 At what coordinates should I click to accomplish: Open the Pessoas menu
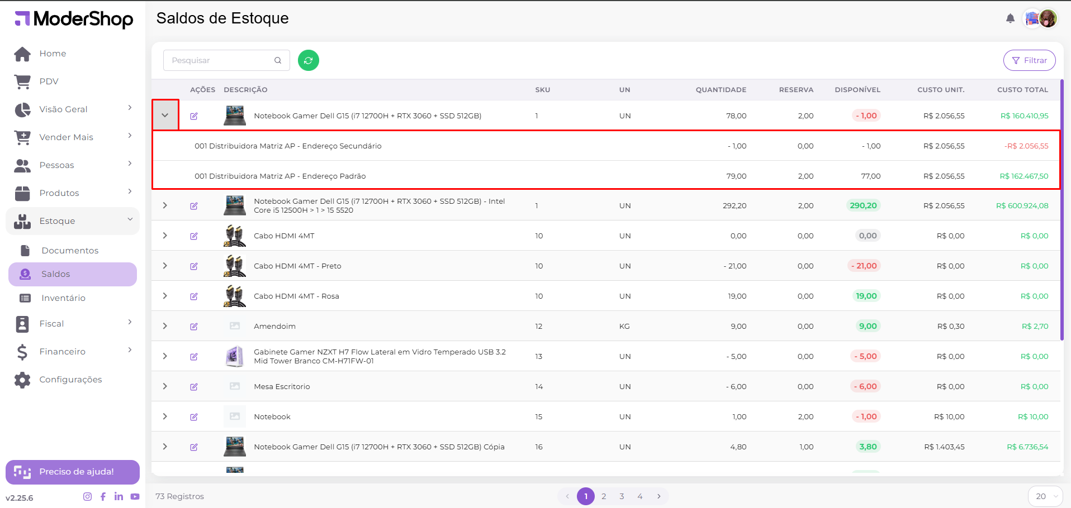pos(73,165)
